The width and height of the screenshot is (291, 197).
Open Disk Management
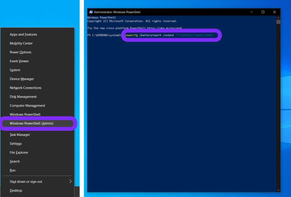23,97
